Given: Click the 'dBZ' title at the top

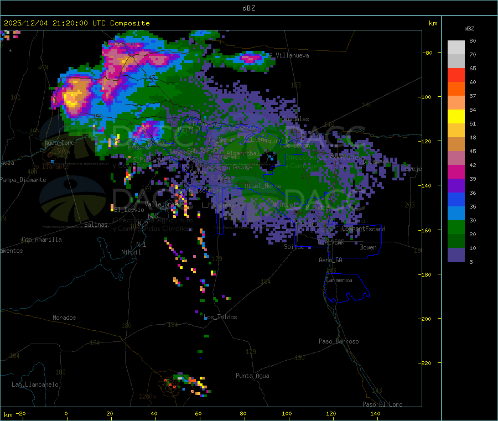Looking at the screenshot, I should pyautogui.click(x=248, y=8).
